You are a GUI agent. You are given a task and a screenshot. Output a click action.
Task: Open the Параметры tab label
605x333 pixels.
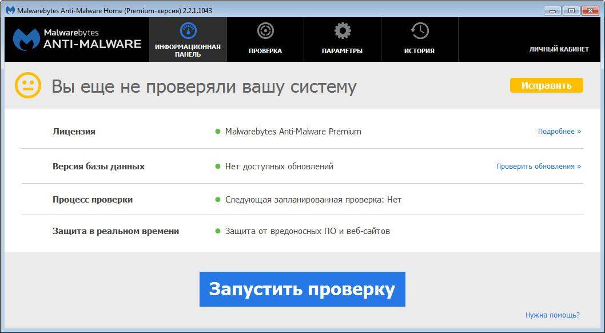[342, 51]
